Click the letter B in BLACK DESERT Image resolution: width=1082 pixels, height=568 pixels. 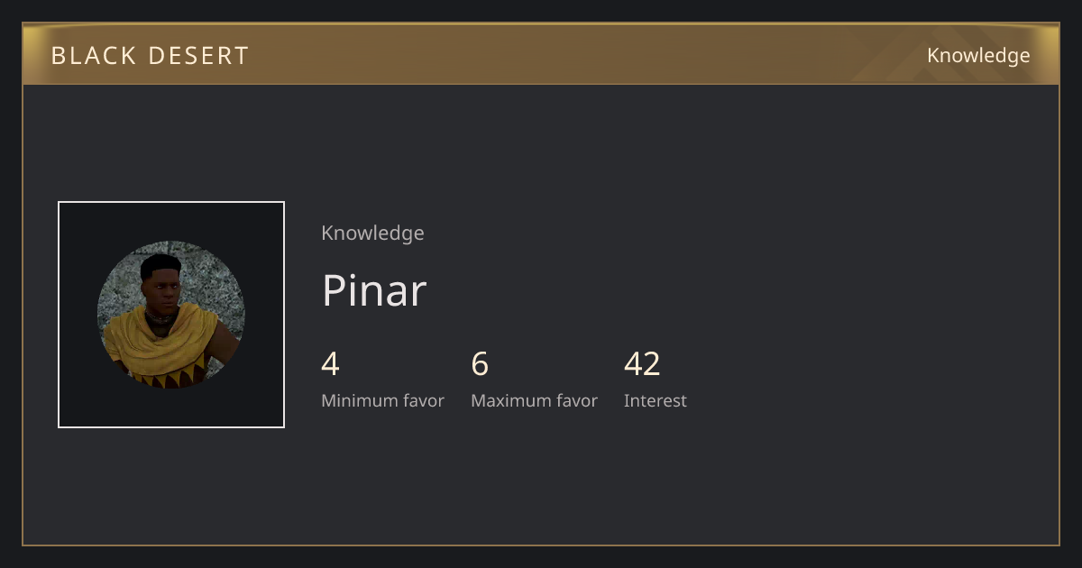tap(59, 56)
